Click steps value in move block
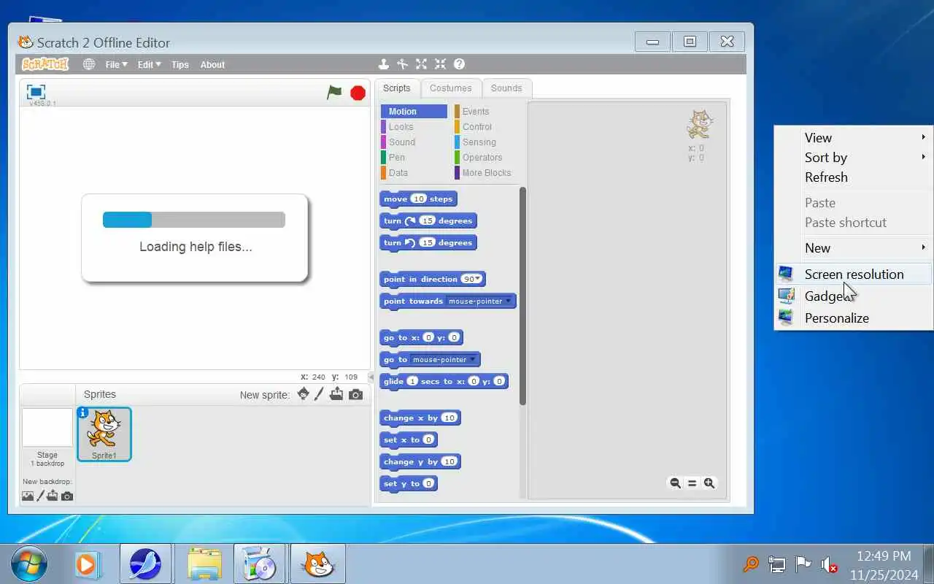The image size is (934, 584). pyautogui.click(x=418, y=199)
